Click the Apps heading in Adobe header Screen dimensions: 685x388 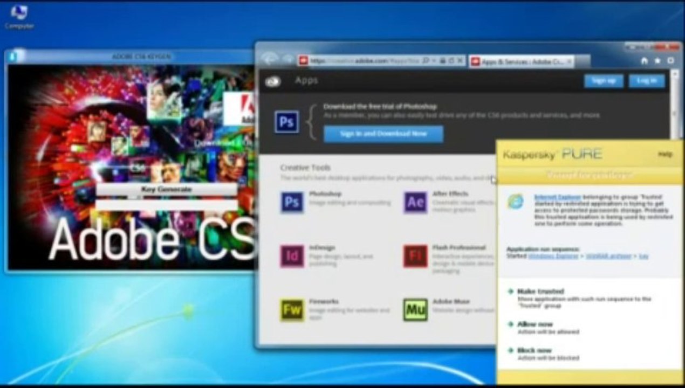click(306, 80)
